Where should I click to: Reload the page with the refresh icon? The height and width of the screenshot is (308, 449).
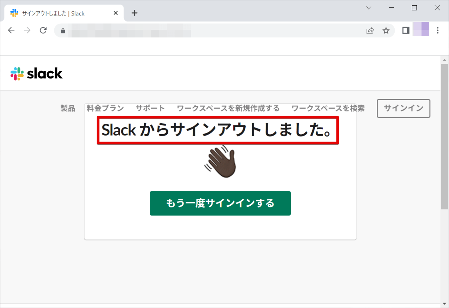click(43, 30)
